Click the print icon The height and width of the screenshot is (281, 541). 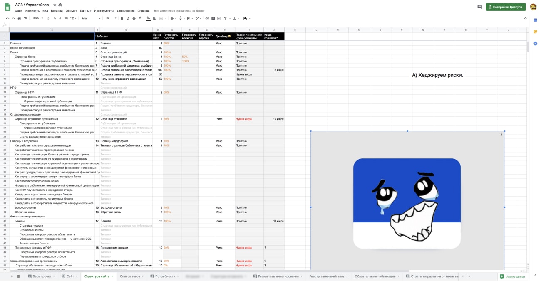pos(20,18)
